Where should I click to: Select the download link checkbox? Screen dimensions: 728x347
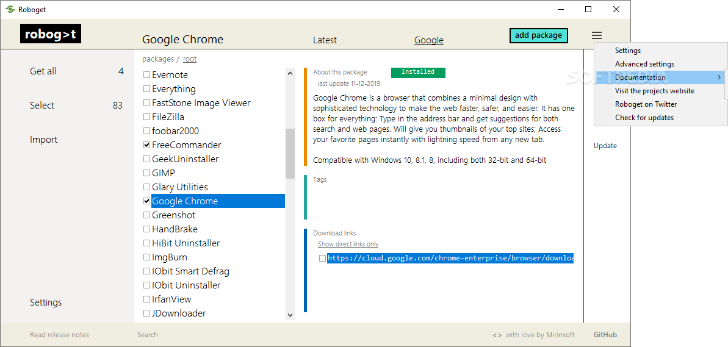point(322,259)
